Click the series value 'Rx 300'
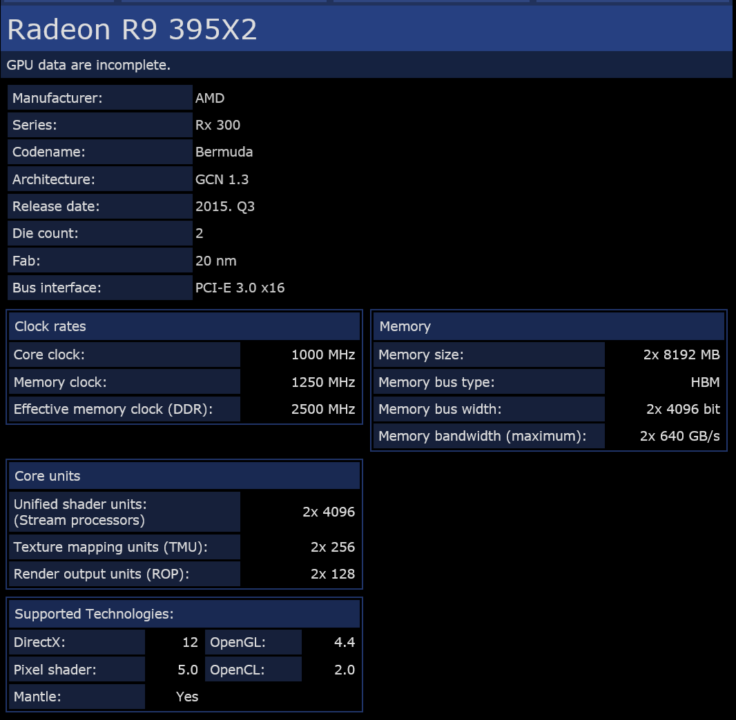The width and height of the screenshot is (736, 720). (x=217, y=125)
